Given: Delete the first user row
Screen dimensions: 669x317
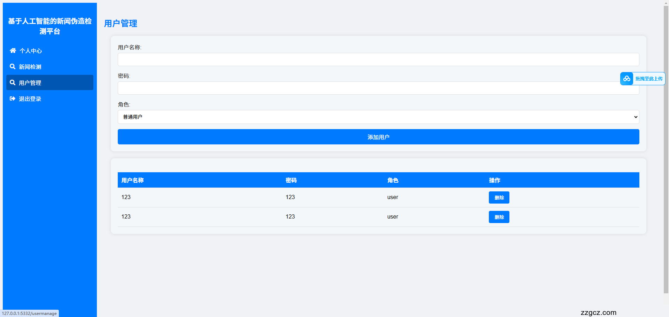Looking at the screenshot, I should (499, 197).
